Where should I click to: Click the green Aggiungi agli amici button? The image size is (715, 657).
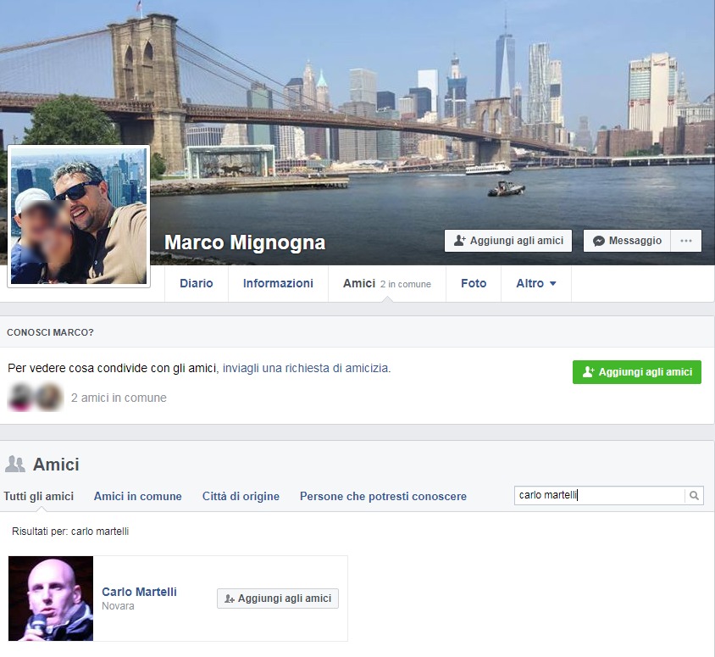pos(637,372)
